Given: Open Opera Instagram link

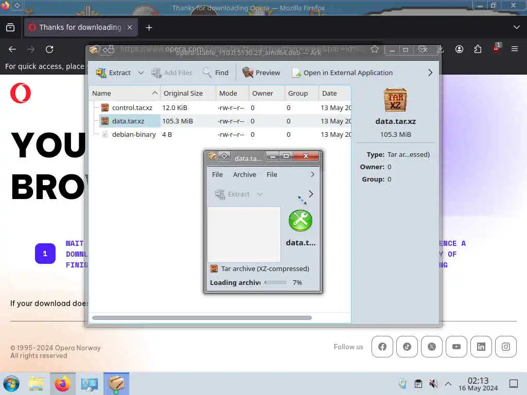Looking at the screenshot, I should pyautogui.click(x=506, y=347).
